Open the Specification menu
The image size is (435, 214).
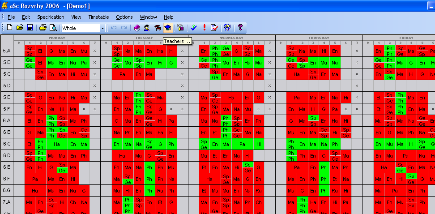51,17
